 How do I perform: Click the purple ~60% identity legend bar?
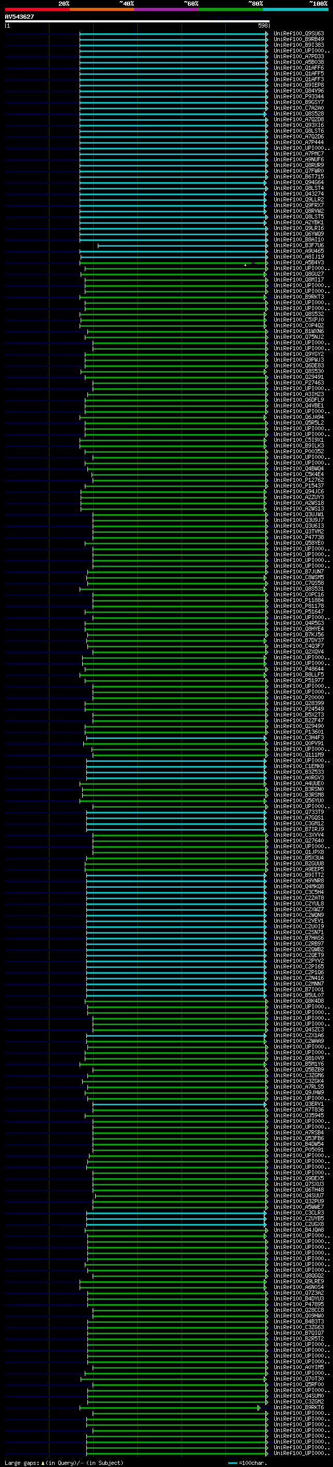coord(166,9)
